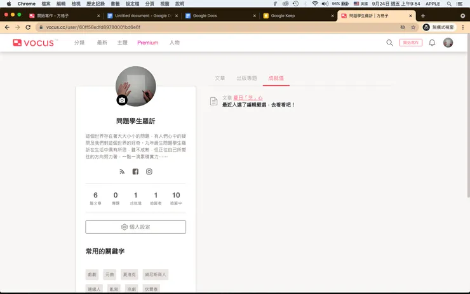Switch to the 文章 profile tab

[220, 78]
